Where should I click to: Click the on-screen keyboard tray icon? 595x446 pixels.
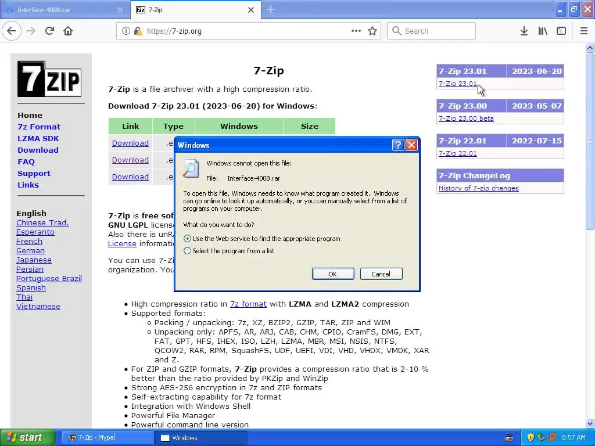point(509,438)
